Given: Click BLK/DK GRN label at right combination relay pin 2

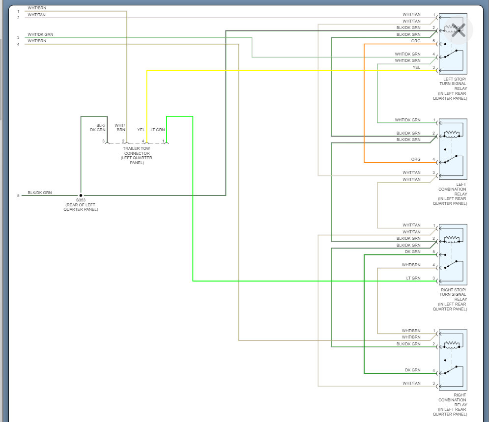Looking at the screenshot, I should click(x=408, y=344).
